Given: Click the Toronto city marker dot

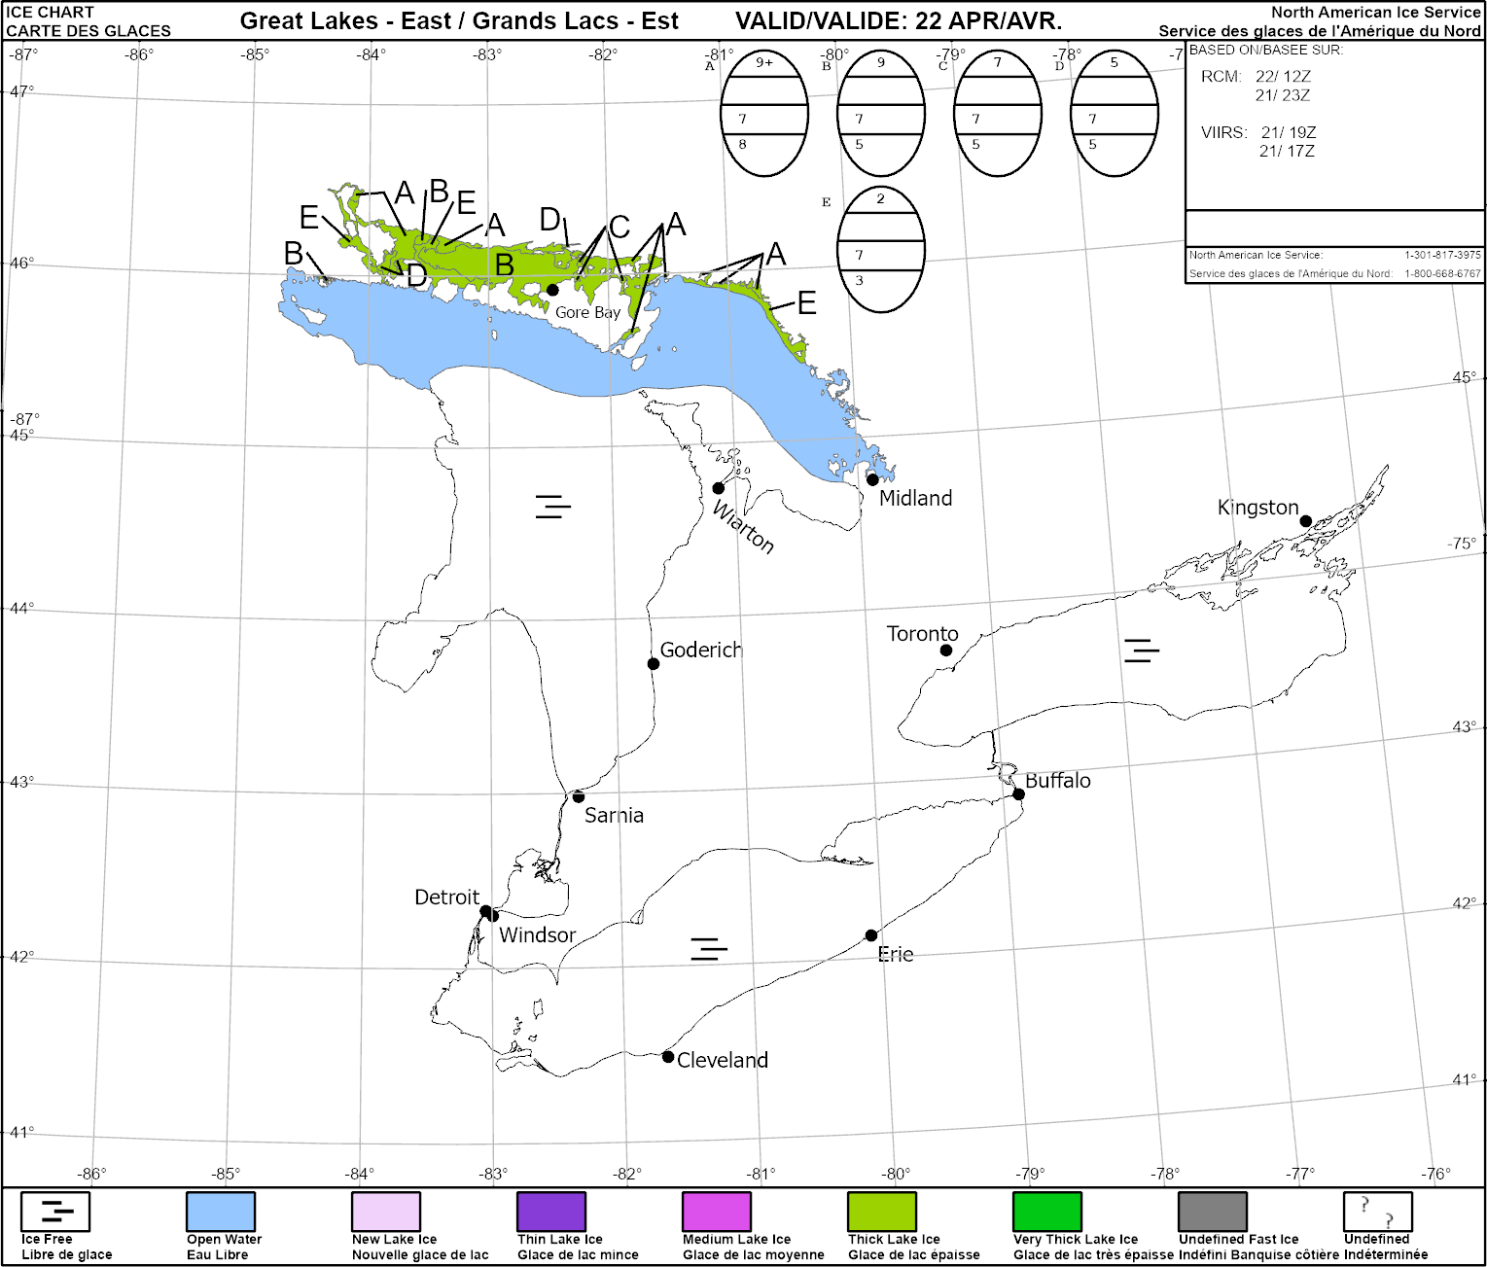Looking at the screenshot, I should coord(946,651).
